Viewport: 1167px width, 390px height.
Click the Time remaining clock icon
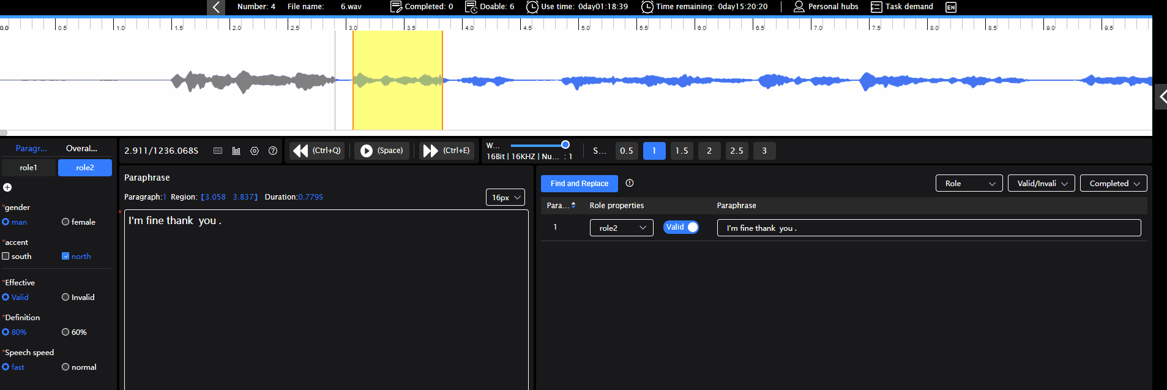click(x=647, y=7)
